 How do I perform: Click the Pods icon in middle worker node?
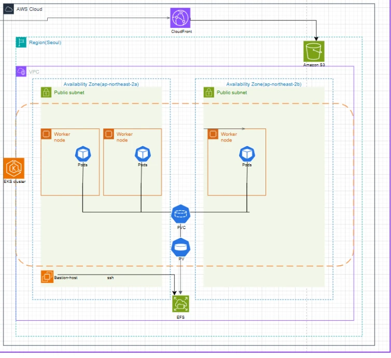pyautogui.click(x=142, y=153)
